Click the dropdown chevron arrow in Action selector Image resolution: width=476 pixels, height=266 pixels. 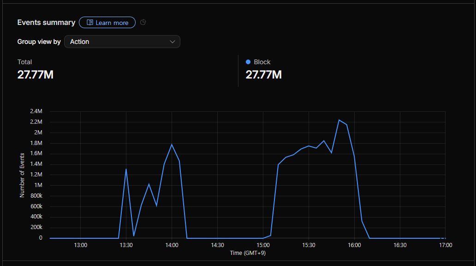coord(173,42)
